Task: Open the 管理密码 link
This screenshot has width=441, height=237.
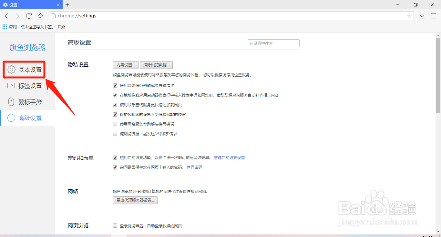Action: click(x=194, y=167)
